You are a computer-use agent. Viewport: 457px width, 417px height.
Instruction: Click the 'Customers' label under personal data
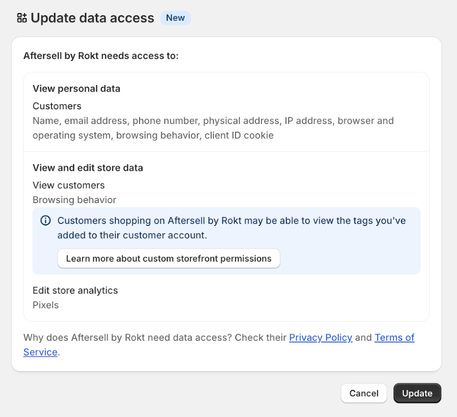[x=57, y=106]
